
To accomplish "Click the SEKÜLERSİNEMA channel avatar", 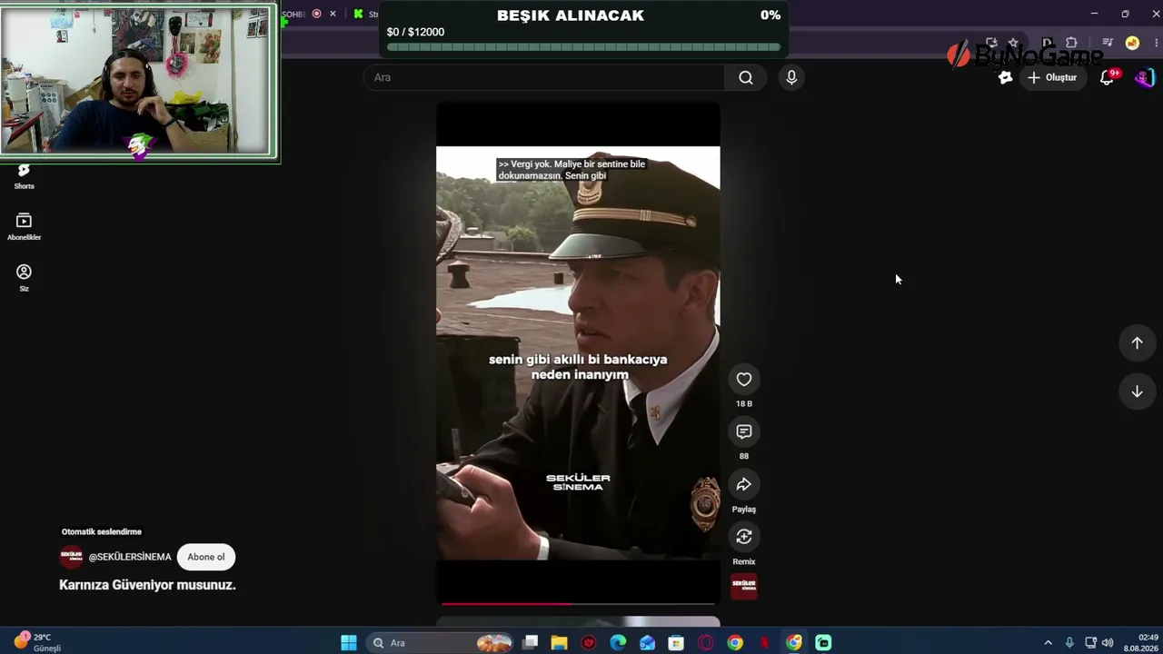I will (x=71, y=557).
